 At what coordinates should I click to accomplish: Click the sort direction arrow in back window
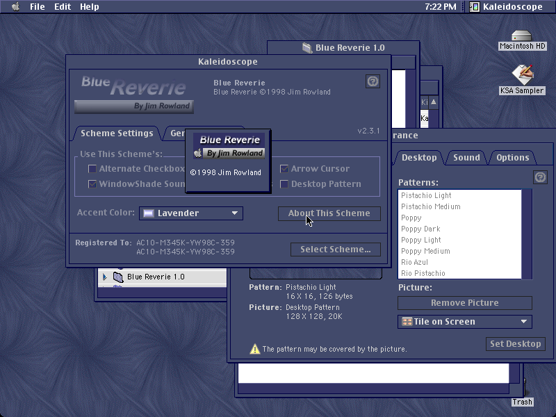click(x=433, y=102)
